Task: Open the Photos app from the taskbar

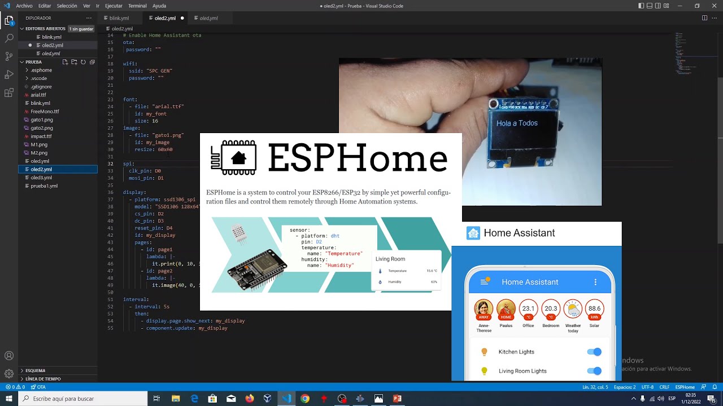Action: point(378,399)
